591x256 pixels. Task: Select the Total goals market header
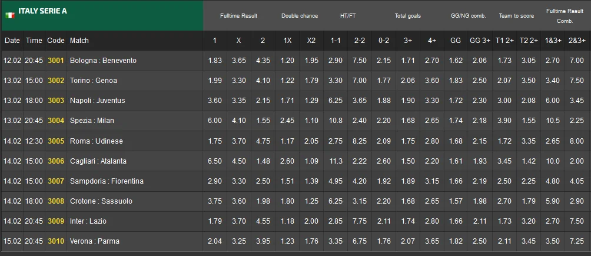click(408, 16)
